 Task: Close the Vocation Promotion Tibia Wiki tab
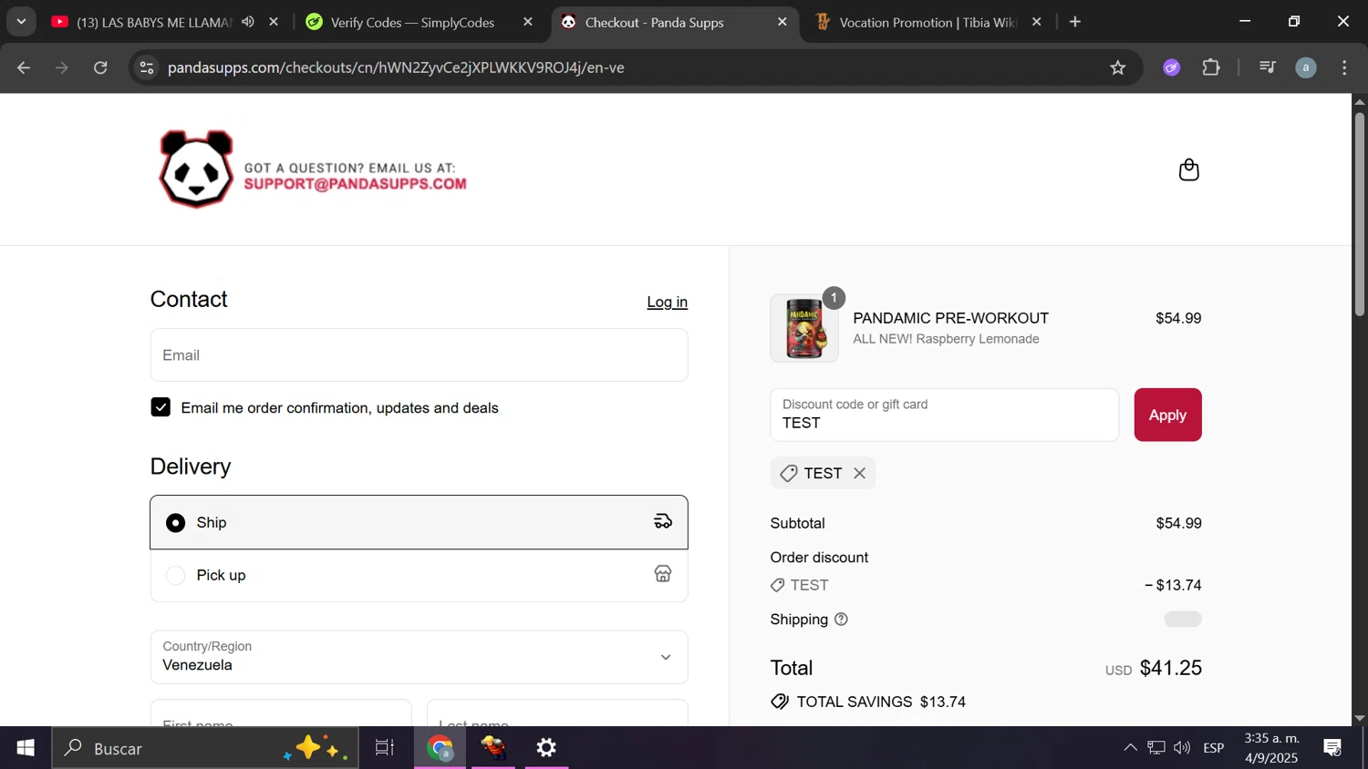pyautogui.click(x=1037, y=22)
